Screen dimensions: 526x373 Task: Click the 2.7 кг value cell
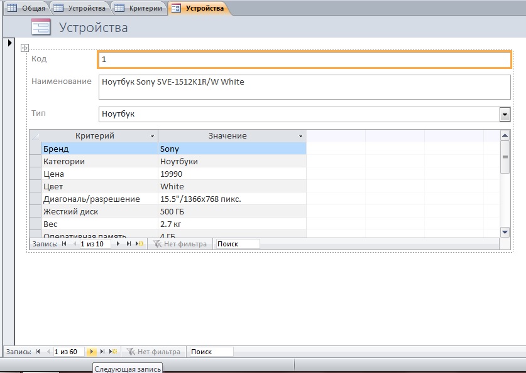pos(232,224)
